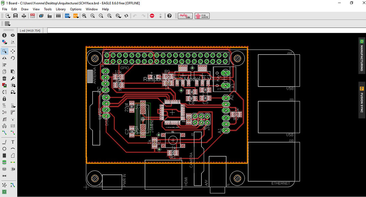Open the layer settings dropdown
Viewport: 366px width, 197px height.
pyautogui.click(x=4, y=42)
